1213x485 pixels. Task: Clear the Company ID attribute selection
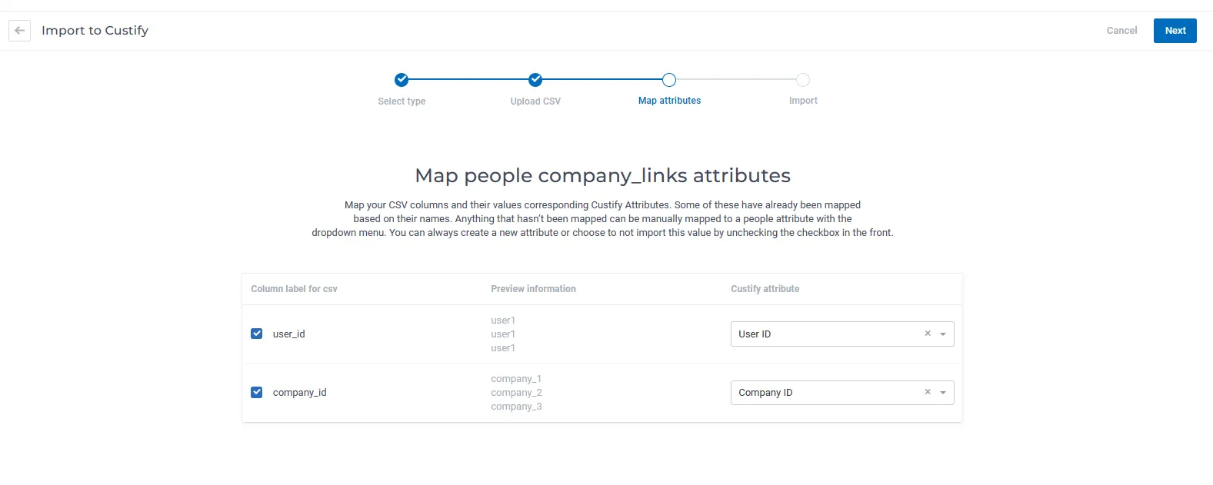click(x=928, y=392)
